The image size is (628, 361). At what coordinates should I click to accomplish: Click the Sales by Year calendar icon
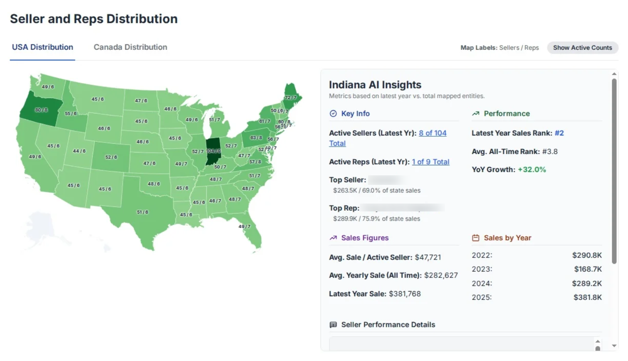tap(476, 238)
